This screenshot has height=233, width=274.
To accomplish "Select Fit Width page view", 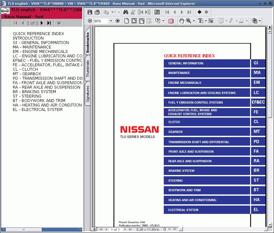I will coord(142,21).
